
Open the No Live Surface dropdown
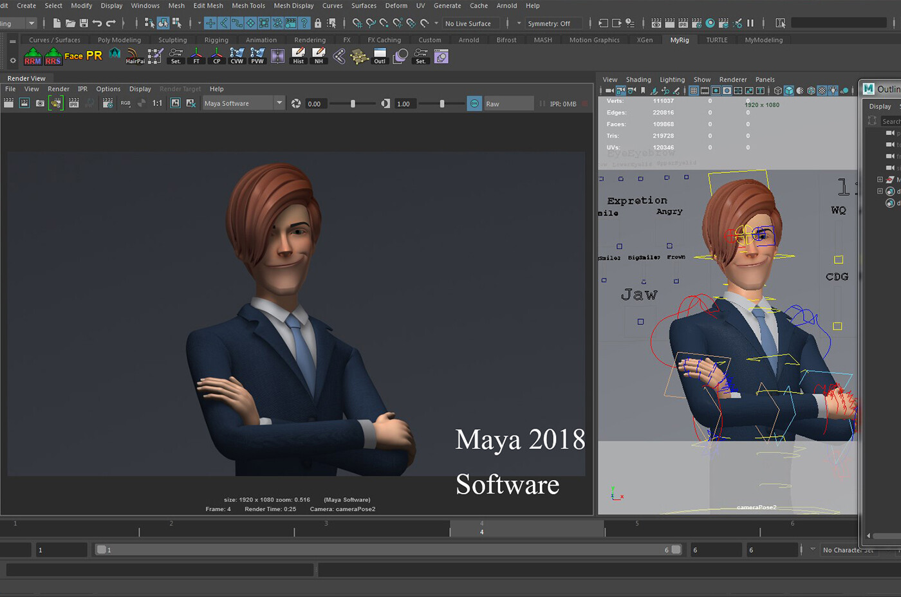pyautogui.click(x=470, y=23)
